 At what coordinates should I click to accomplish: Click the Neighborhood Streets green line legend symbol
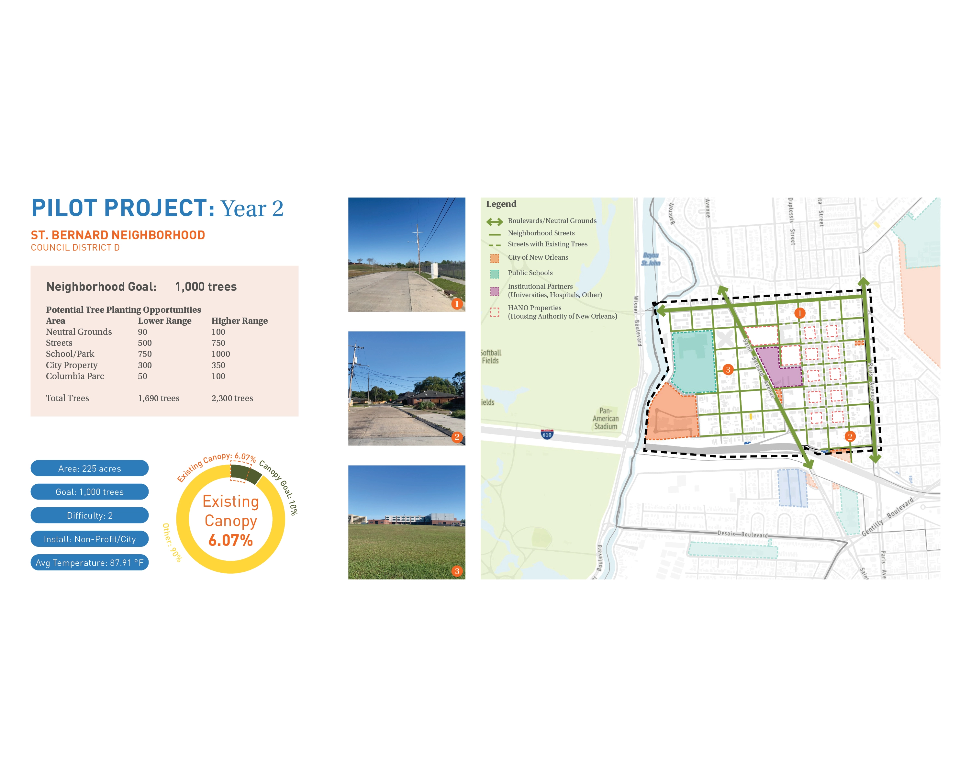[495, 234]
